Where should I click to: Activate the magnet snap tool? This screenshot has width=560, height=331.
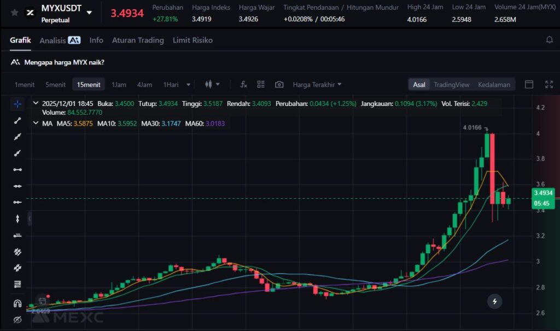(17, 303)
